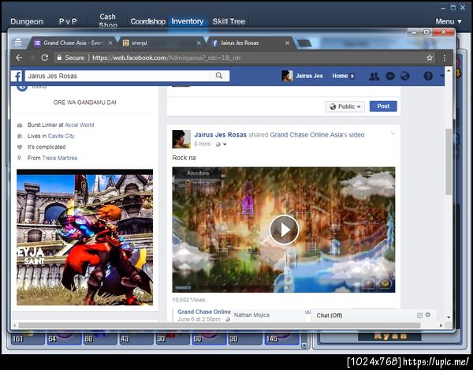Open chat settings gear icon
The image size is (473, 370).
pos(428,315)
